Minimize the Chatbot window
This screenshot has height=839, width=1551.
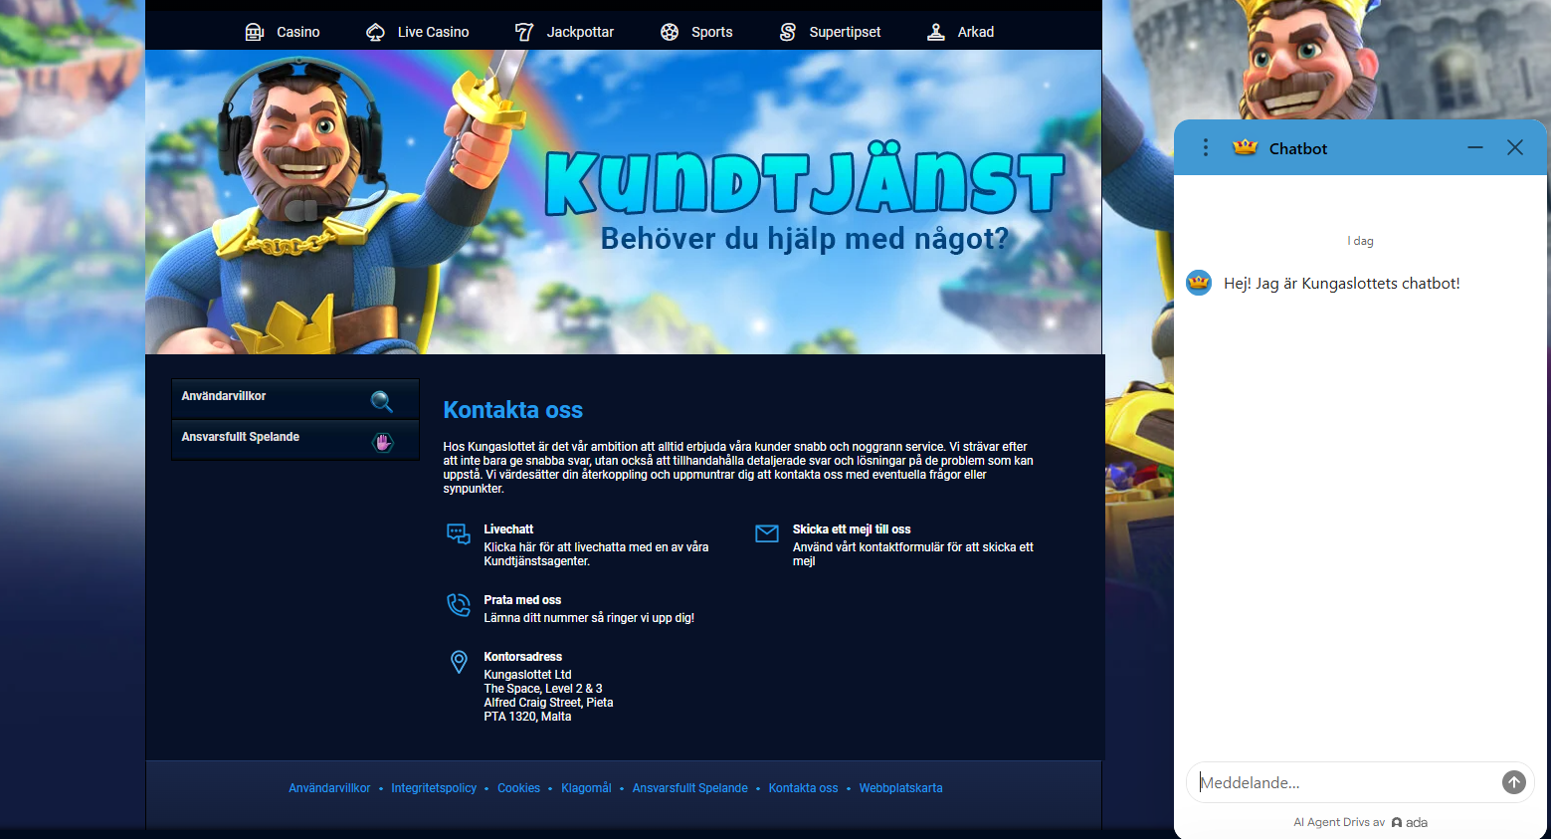point(1475,147)
